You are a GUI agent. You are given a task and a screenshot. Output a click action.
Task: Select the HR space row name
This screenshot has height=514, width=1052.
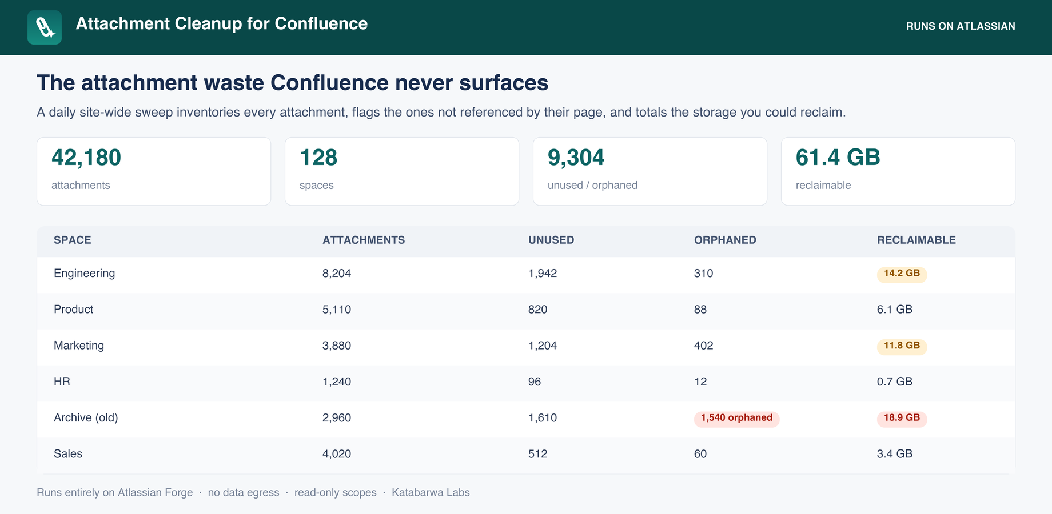point(62,382)
